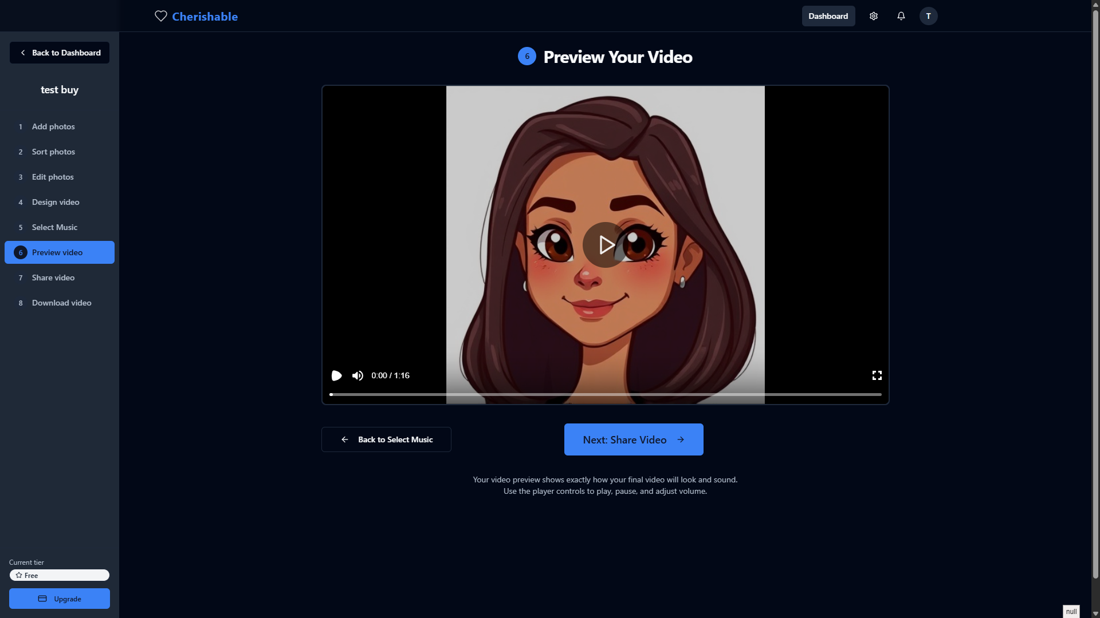Go to the Download video step
The image size is (1100, 618).
click(61, 303)
